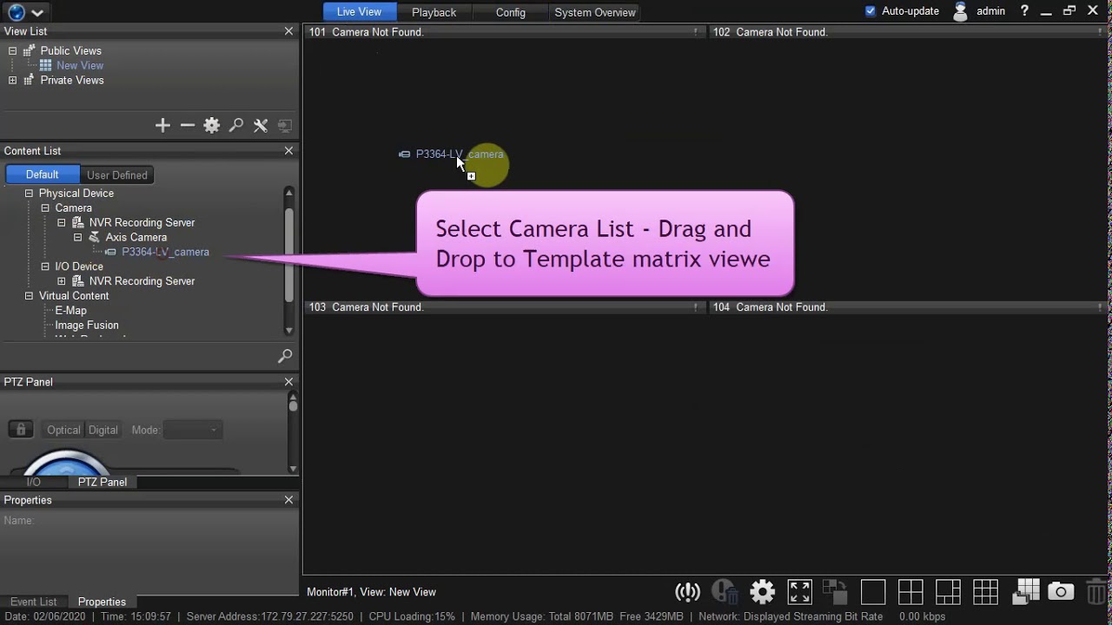Viewport: 1112px width, 625px height.
Task: Collapse the Virtual Content node
Action: point(29,296)
